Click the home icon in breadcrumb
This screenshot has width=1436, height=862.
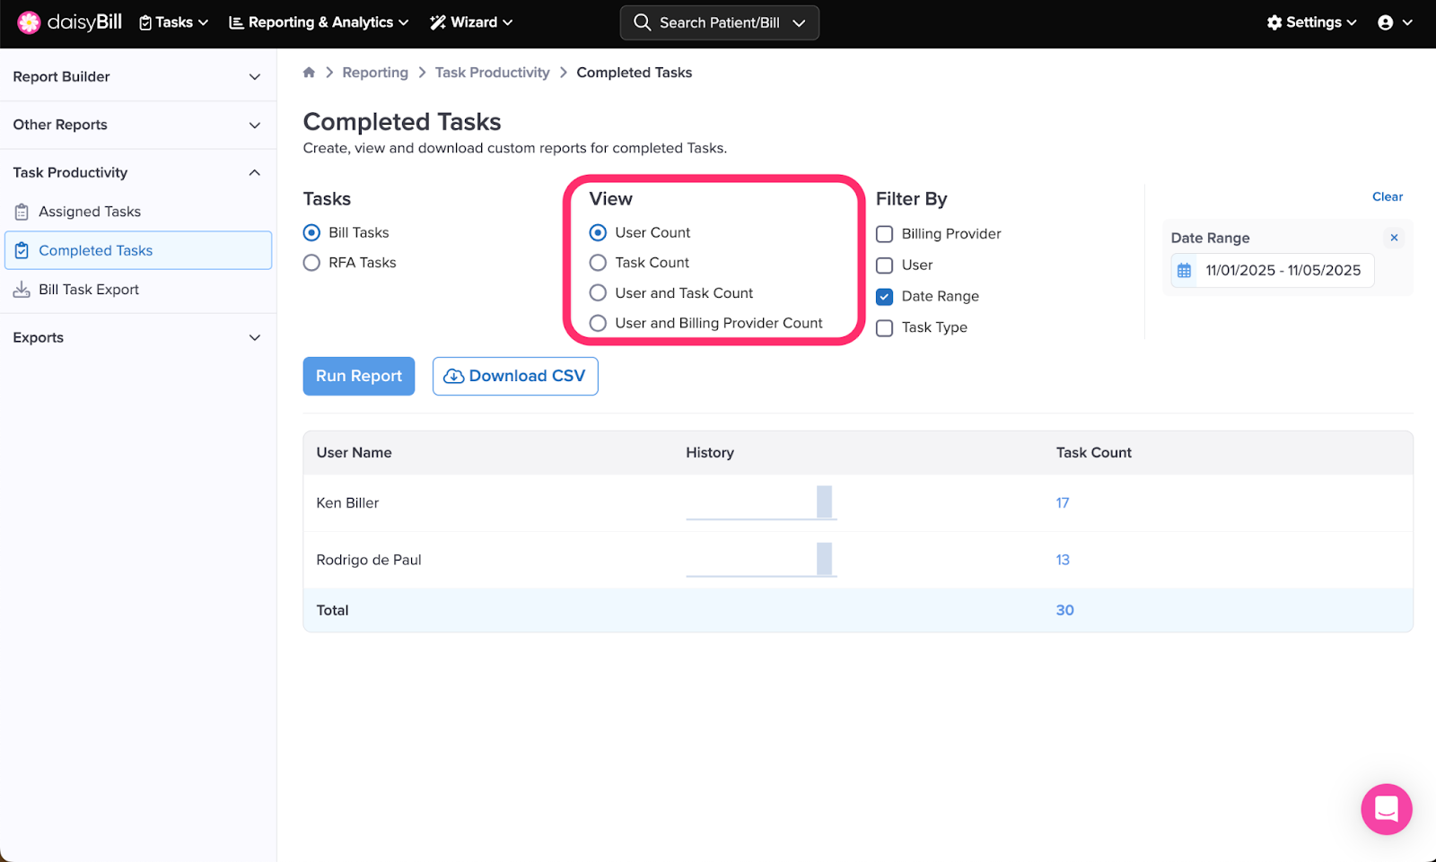pos(309,73)
